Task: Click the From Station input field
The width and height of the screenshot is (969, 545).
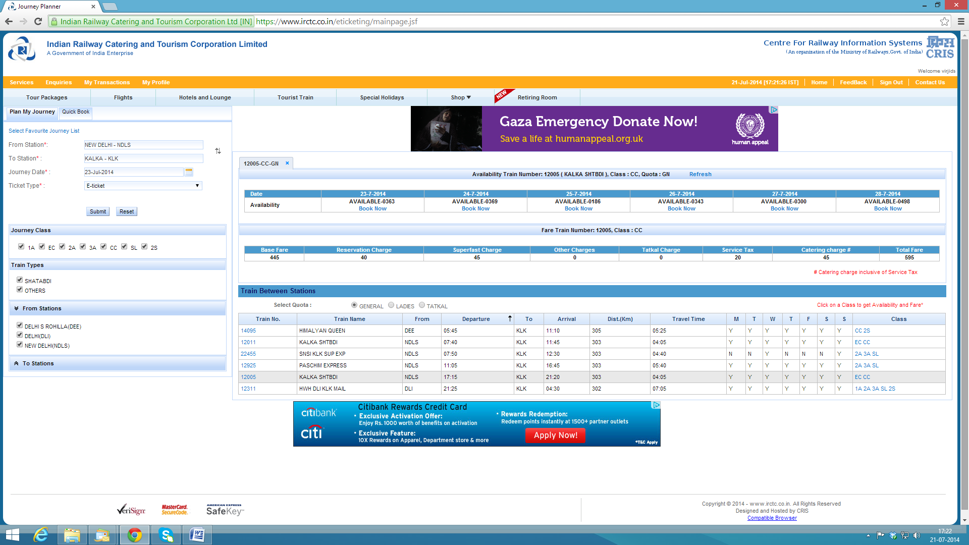Action: [x=143, y=145]
